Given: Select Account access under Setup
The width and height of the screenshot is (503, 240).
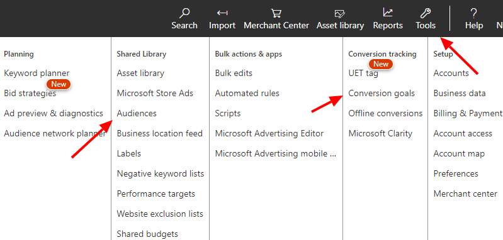Looking at the screenshot, I should (463, 133).
